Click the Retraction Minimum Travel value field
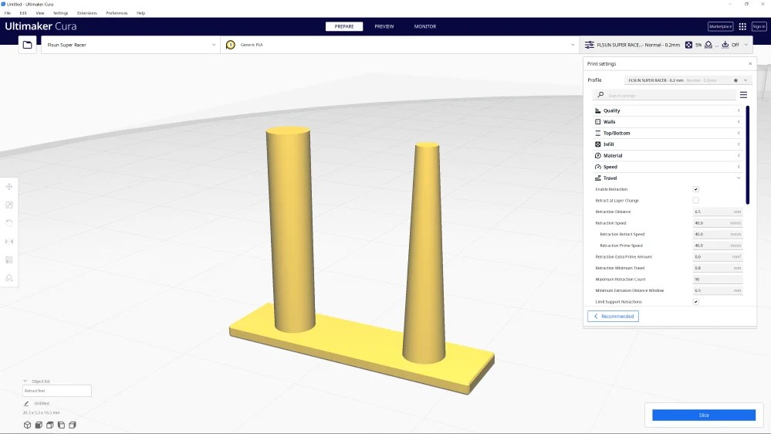The height and width of the screenshot is (434, 771). (718, 268)
